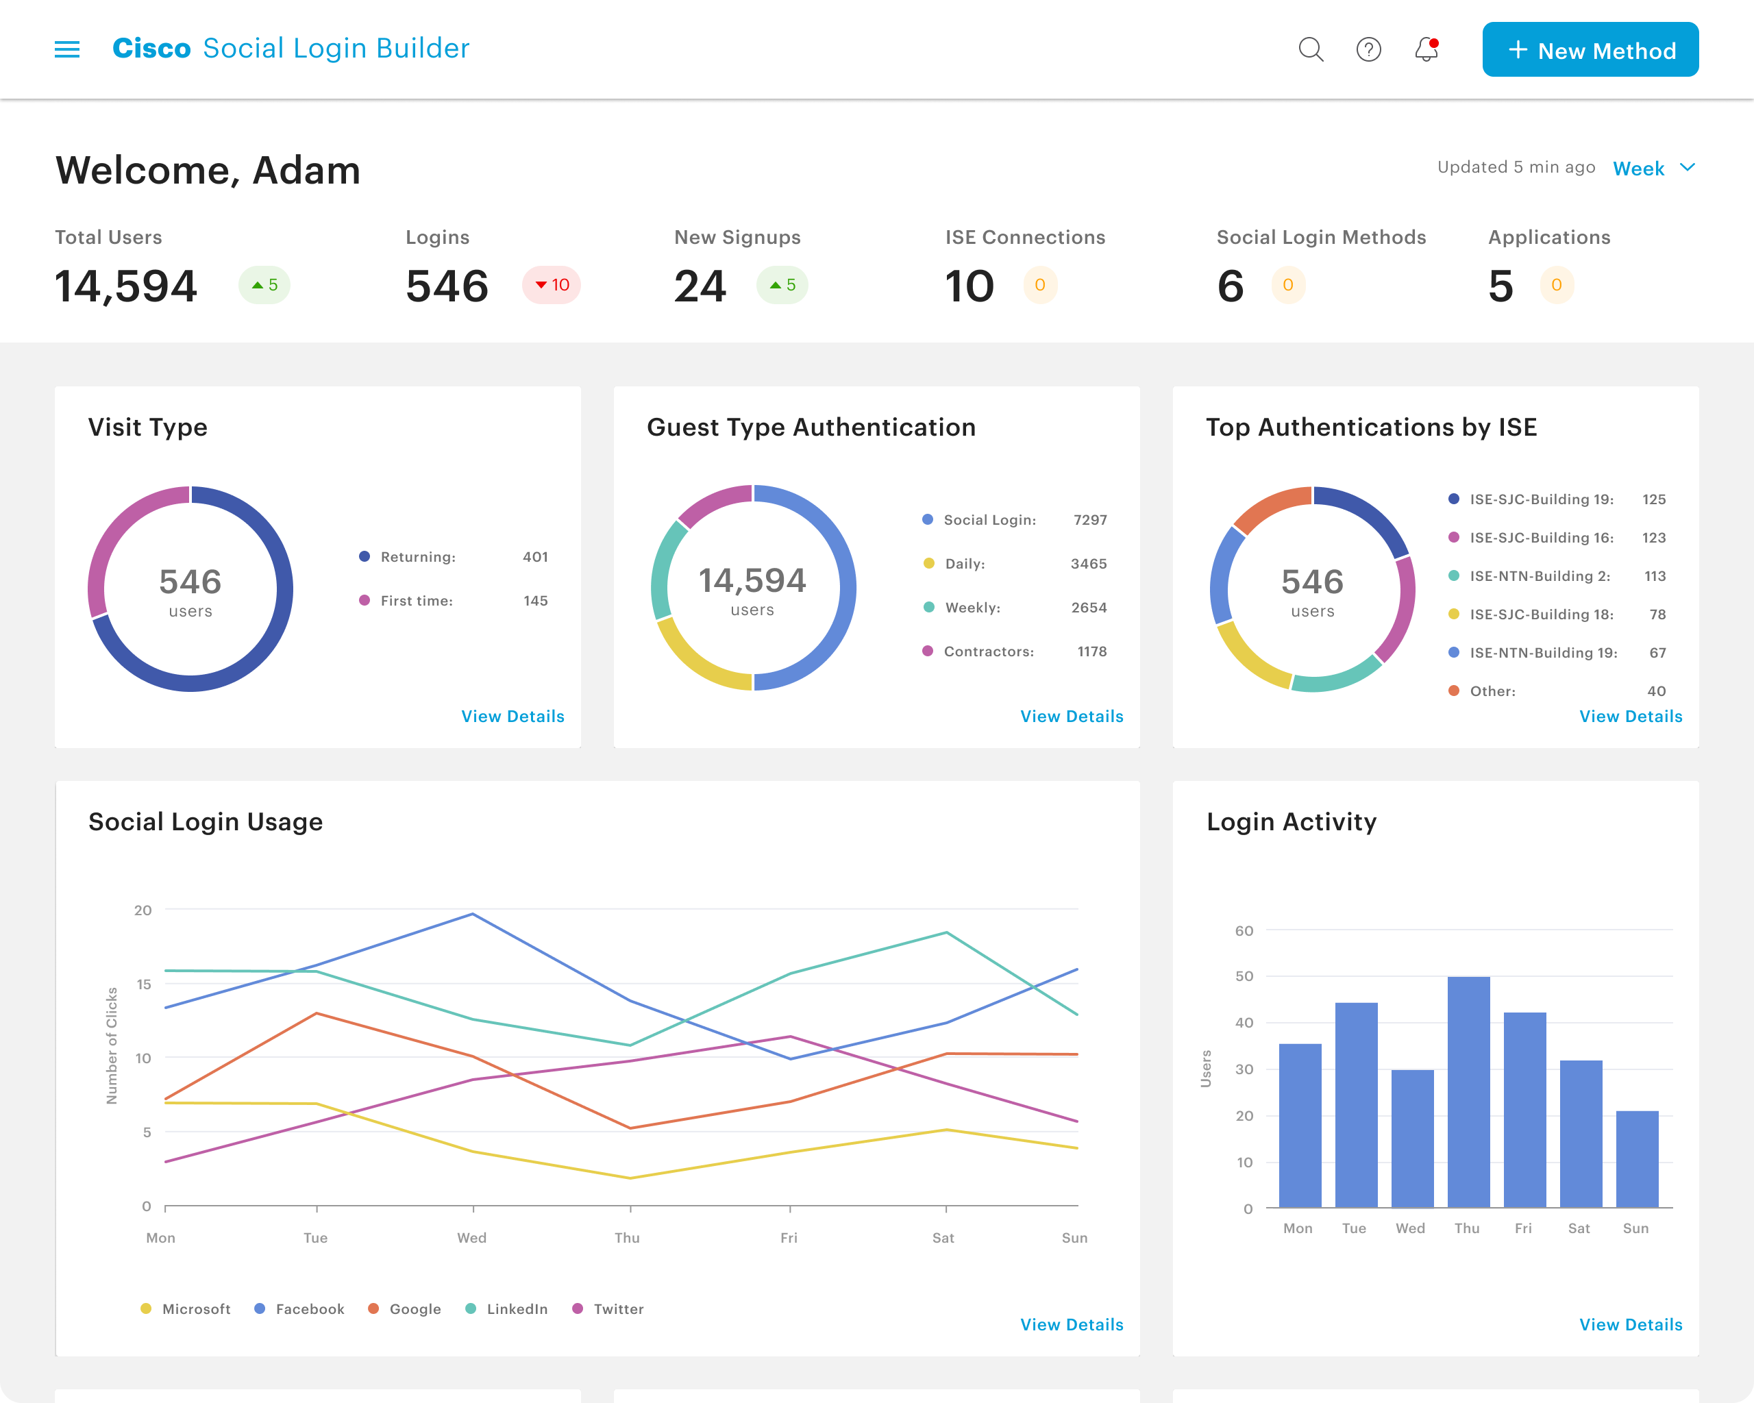Image resolution: width=1754 pixels, height=1403 pixels.
Task: Toggle Google series in usage legend
Action: [404, 1308]
